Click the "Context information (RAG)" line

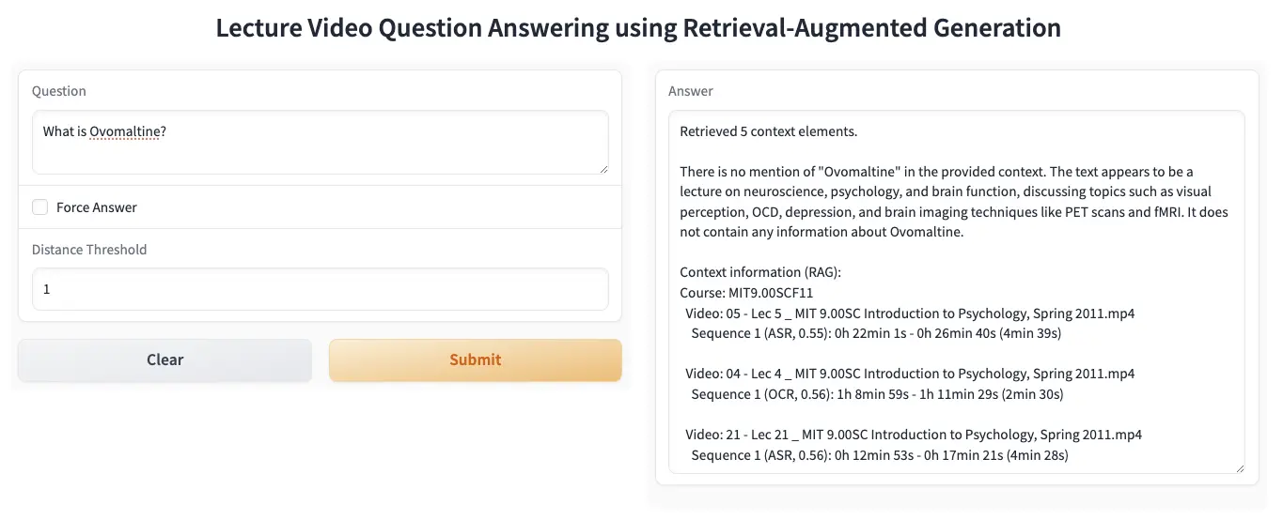point(759,272)
